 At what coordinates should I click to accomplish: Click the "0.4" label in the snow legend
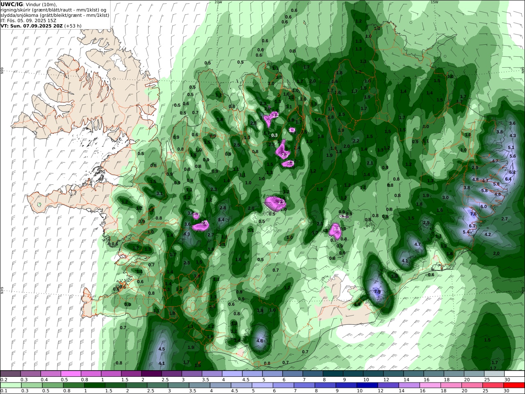pyautogui.click(x=44, y=380)
